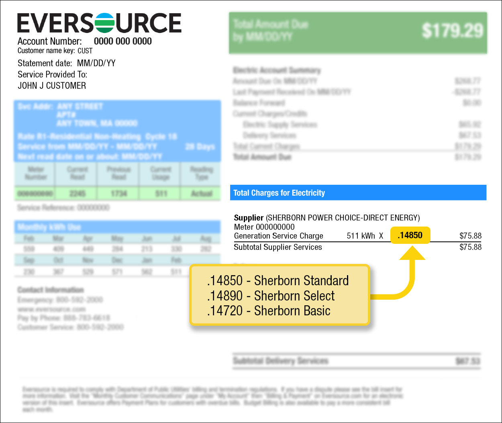The height and width of the screenshot is (423, 502).
Task: Click the Contact Information heading
Action: pyautogui.click(x=51, y=290)
